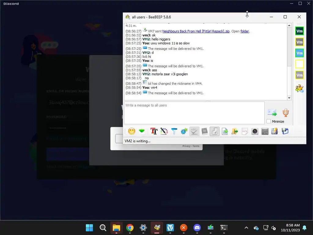Image resolution: width=313 pixels, height=235 pixels.
Task: Click the monitor with green arrow taskbar icon
Action: pyautogui.click(x=210, y=228)
